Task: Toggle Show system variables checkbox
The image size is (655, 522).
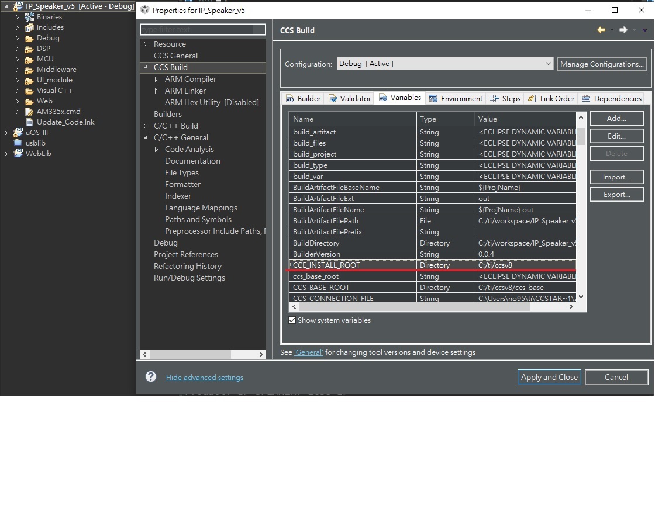Action: coord(292,320)
